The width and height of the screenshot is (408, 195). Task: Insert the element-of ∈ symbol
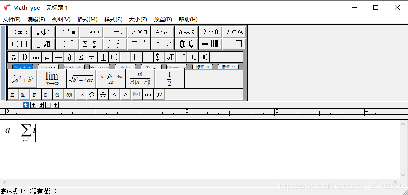(x=47, y=57)
